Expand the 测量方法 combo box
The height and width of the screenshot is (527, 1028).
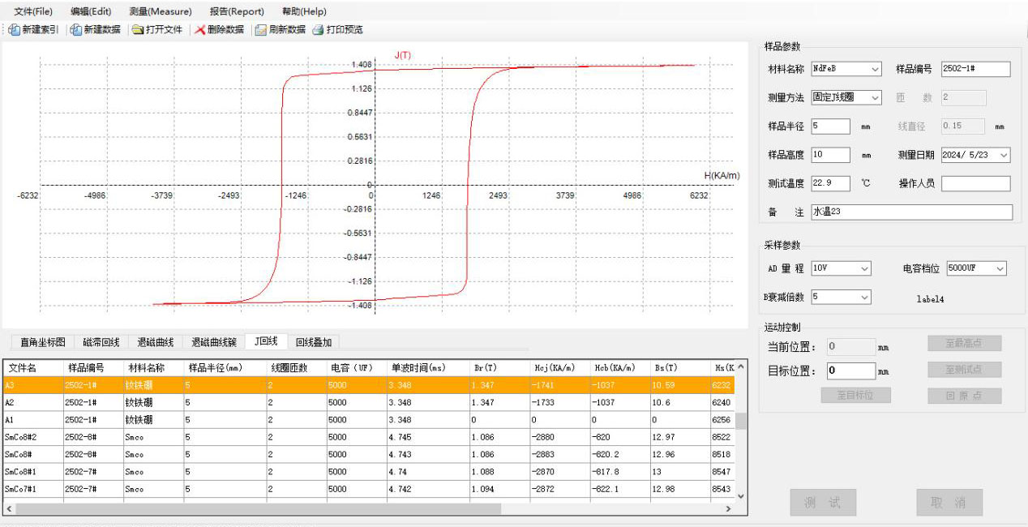click(875, 98)
